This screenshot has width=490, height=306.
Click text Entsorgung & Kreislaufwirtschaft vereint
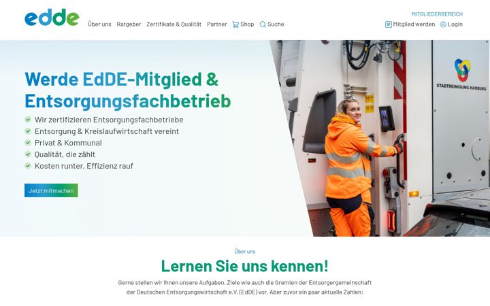[107, 131]
